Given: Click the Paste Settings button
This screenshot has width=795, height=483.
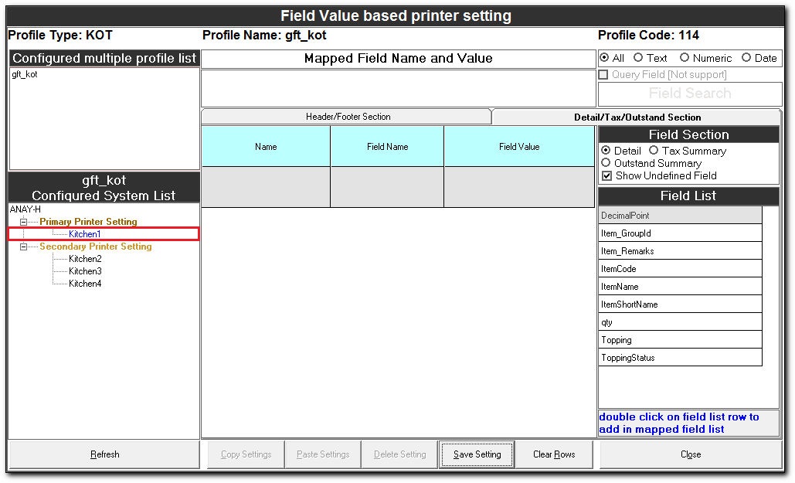Looking at the screenshot, I should coord(323,454).
